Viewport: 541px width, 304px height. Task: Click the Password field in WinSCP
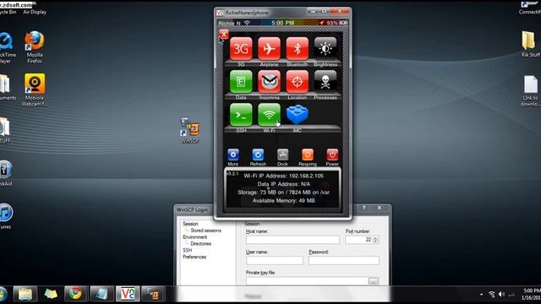point(344,260)
